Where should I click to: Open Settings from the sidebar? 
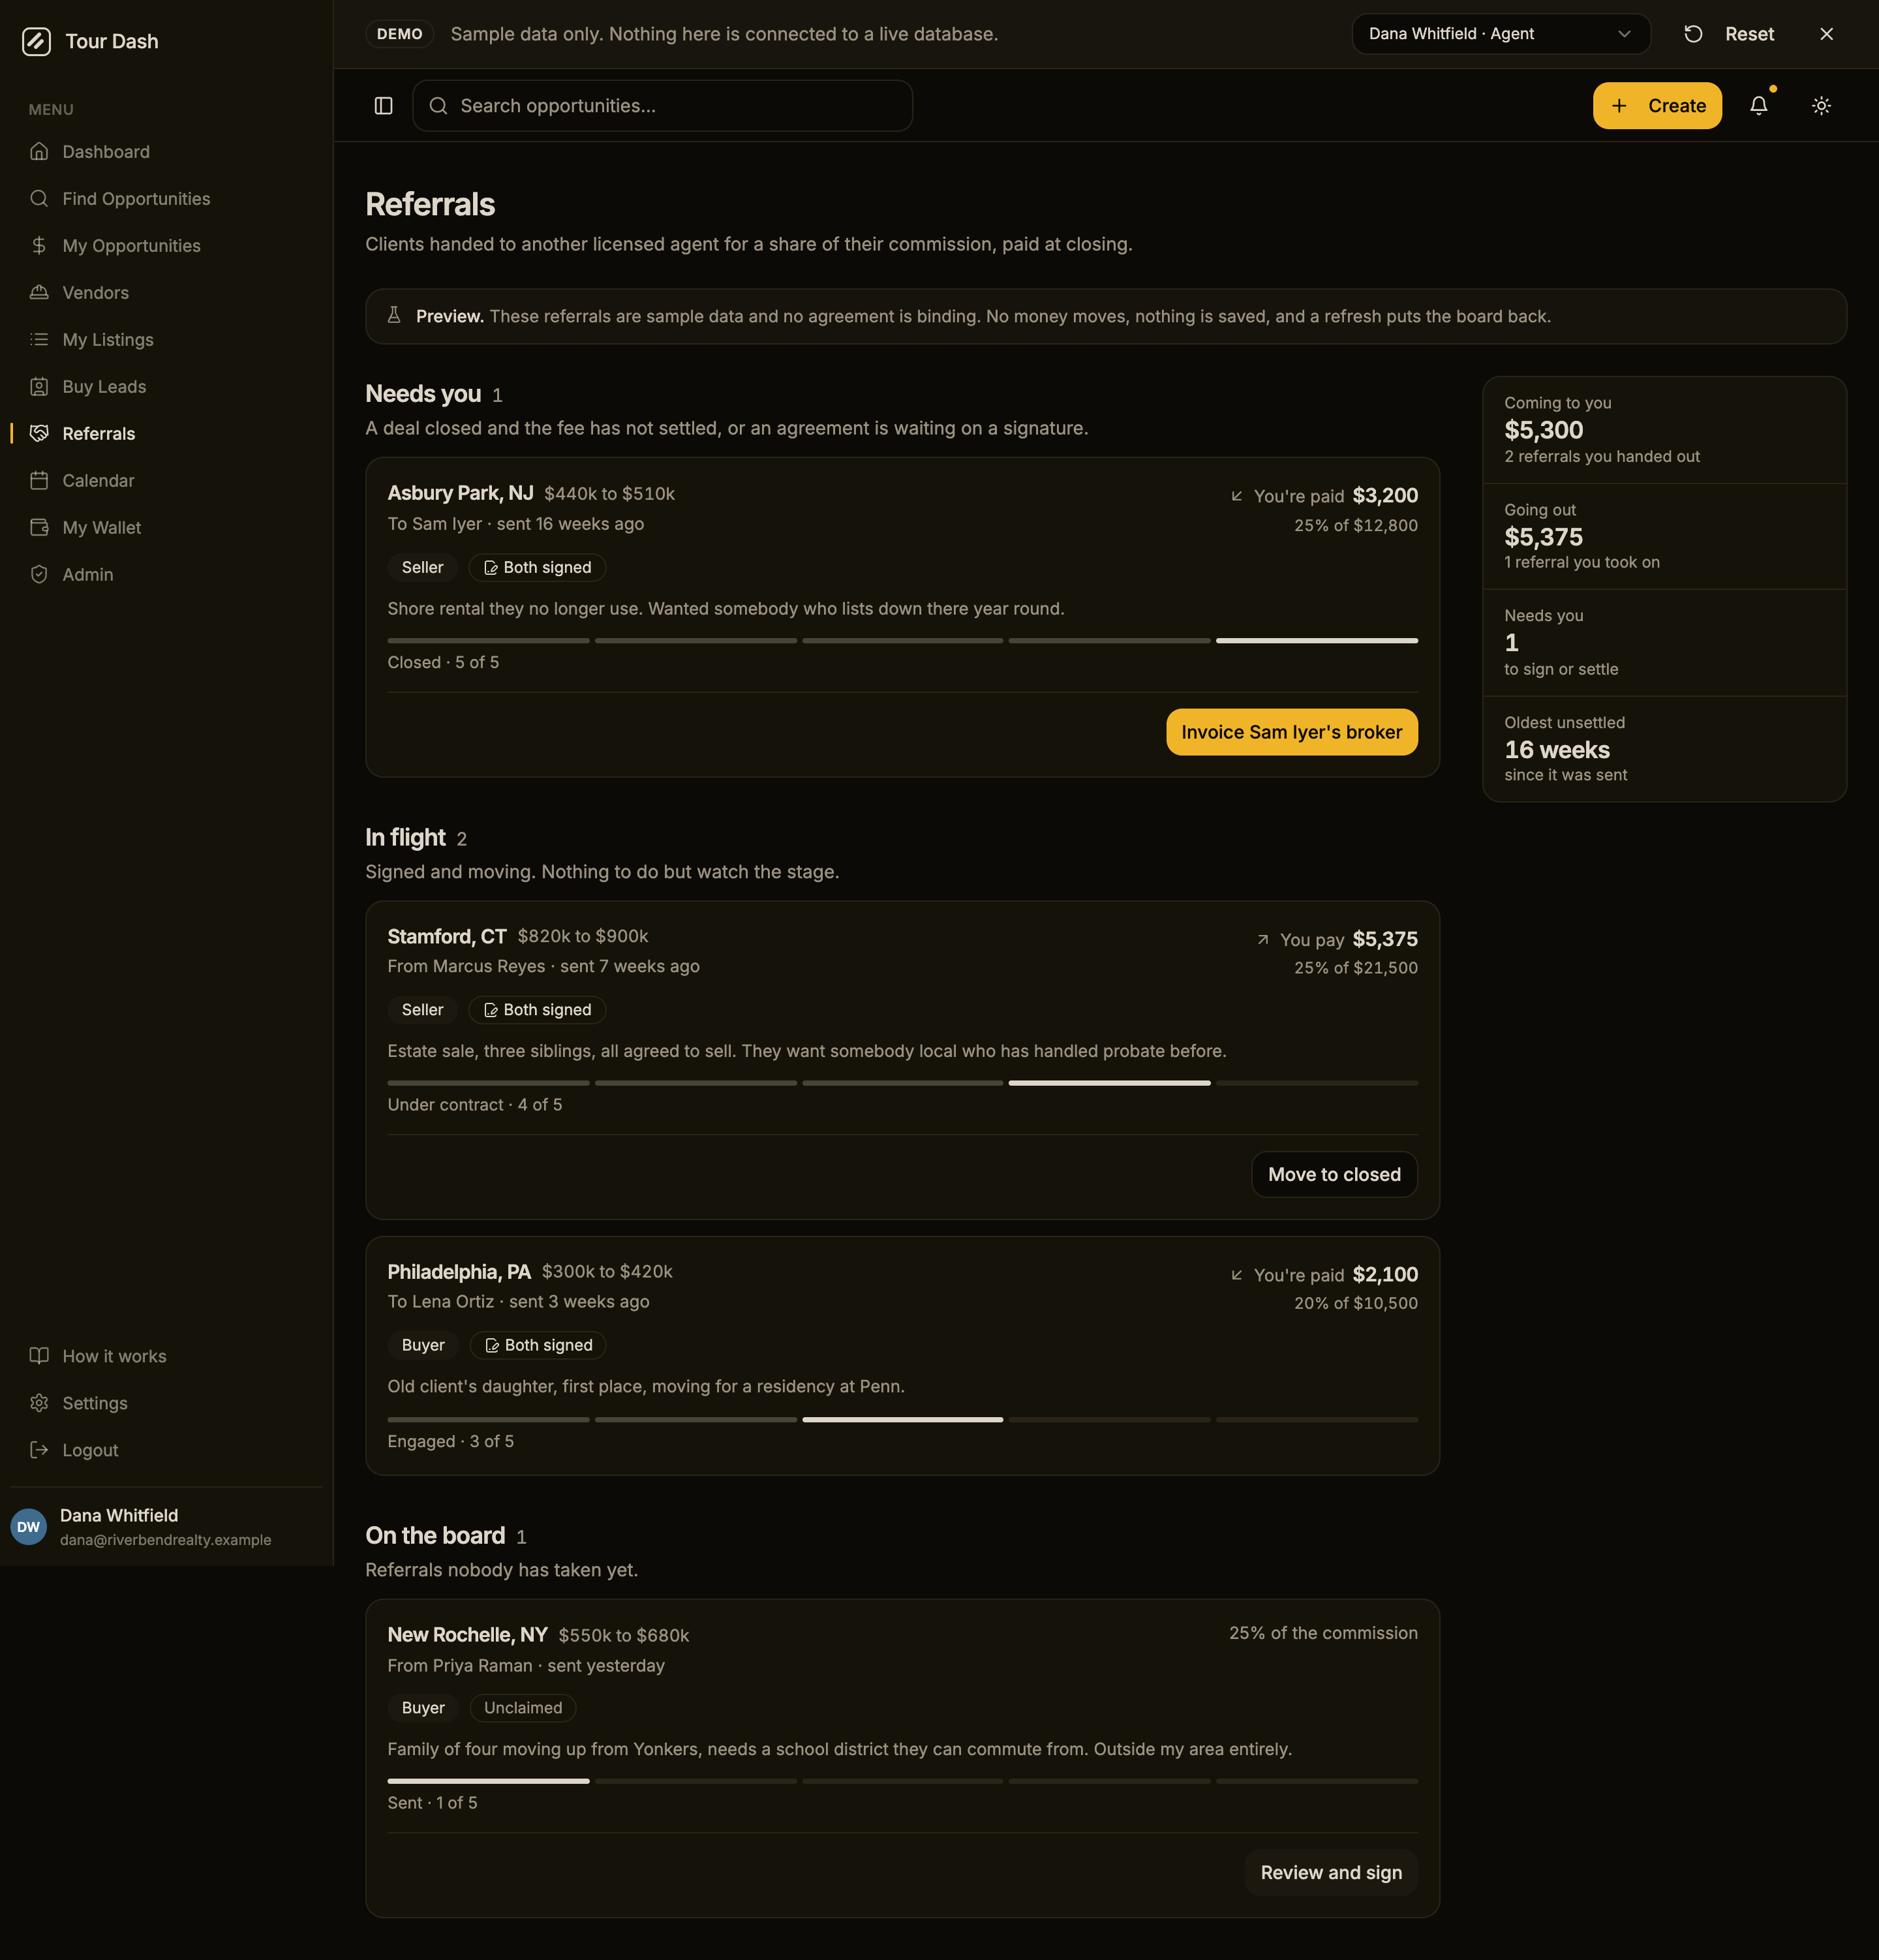point(166,1403)
